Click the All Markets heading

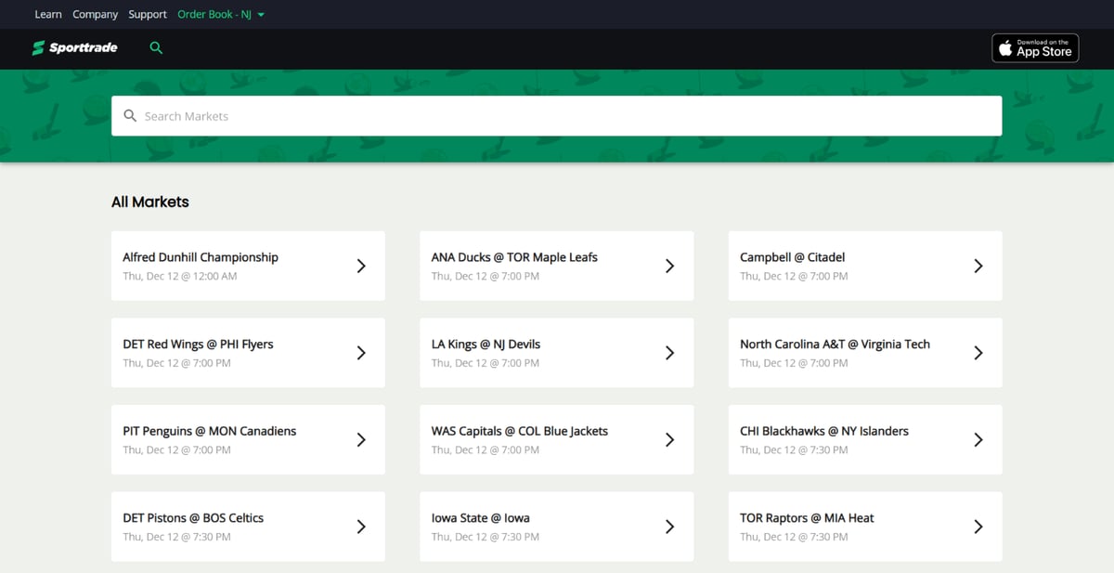coord(150,202)
